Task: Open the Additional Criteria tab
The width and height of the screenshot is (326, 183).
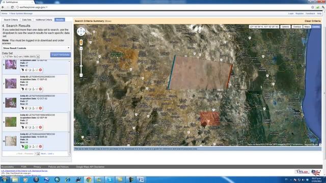Action: pyautogui.click(x=44, y=20)
